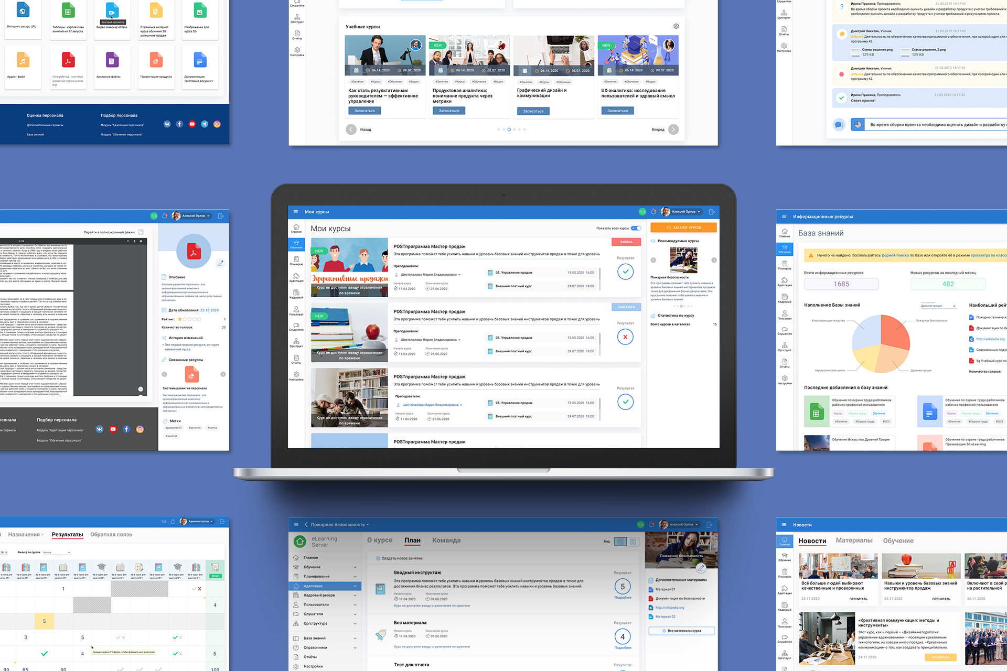Open Аудио-файл resource icon
1007x671 pixels.
(x=23, y=60)
